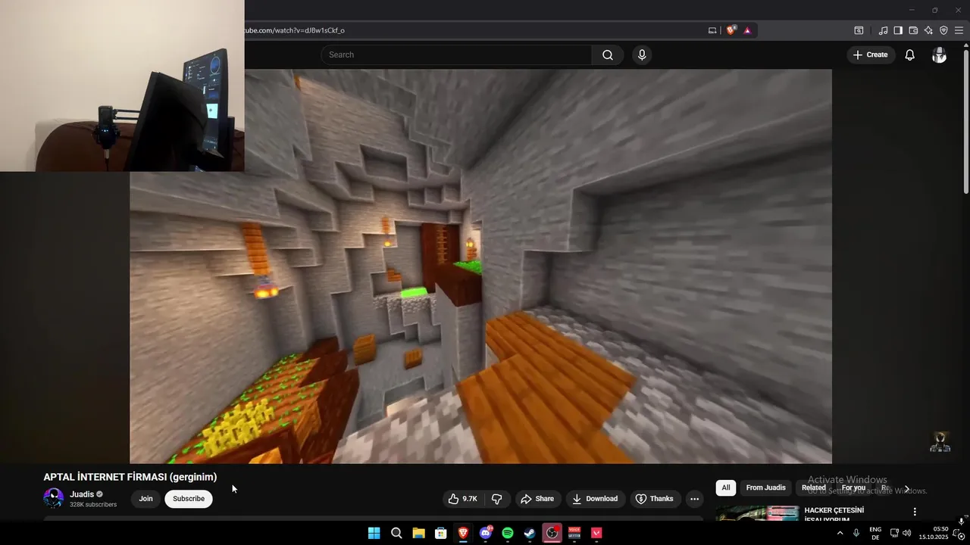
Task: Focus the YouTube Search field
Action: point(456,54)
